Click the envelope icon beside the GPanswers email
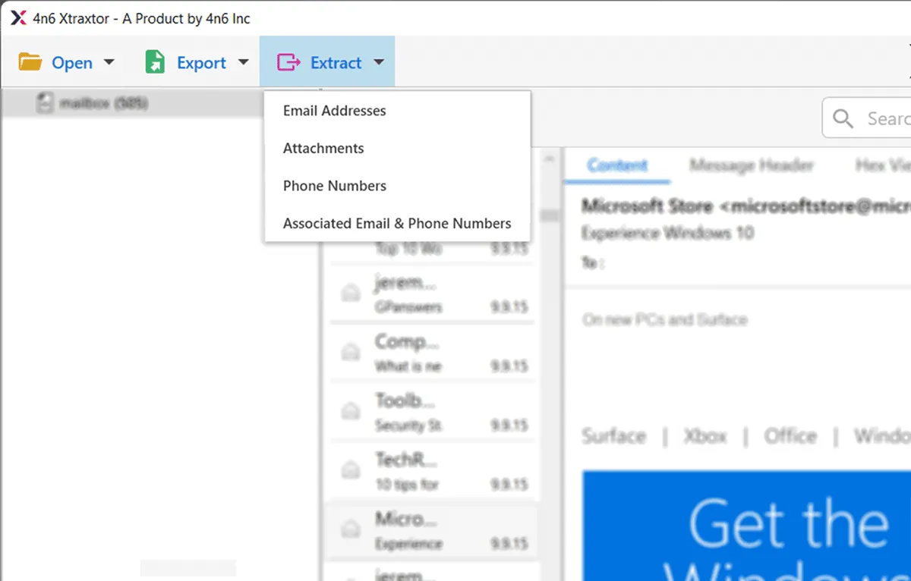The image size is (911, 581). point(350,291)
